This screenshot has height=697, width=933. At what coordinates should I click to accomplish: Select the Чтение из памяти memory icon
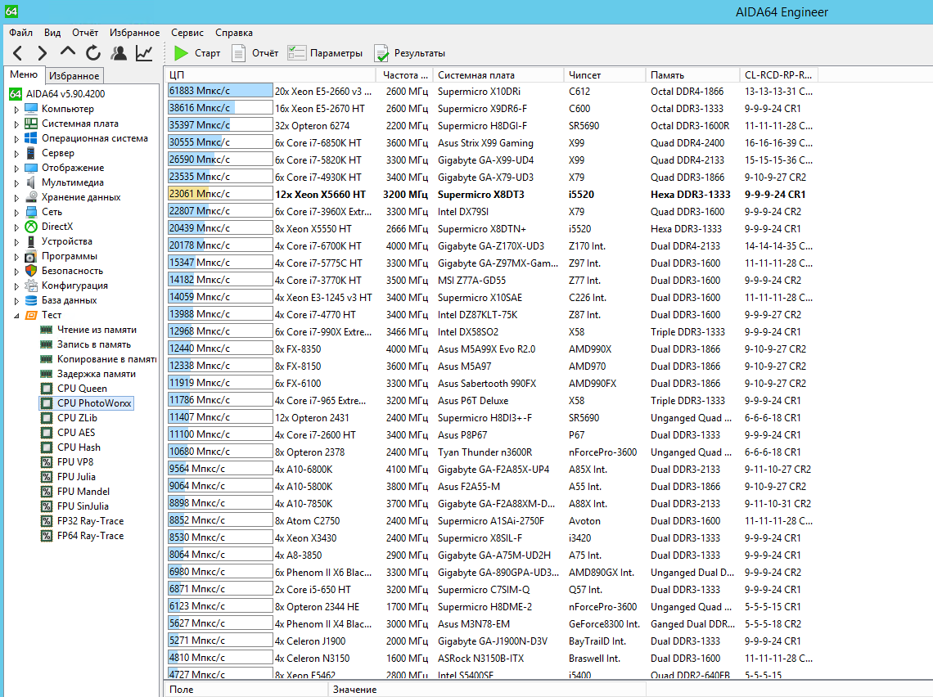coord(47,330)
